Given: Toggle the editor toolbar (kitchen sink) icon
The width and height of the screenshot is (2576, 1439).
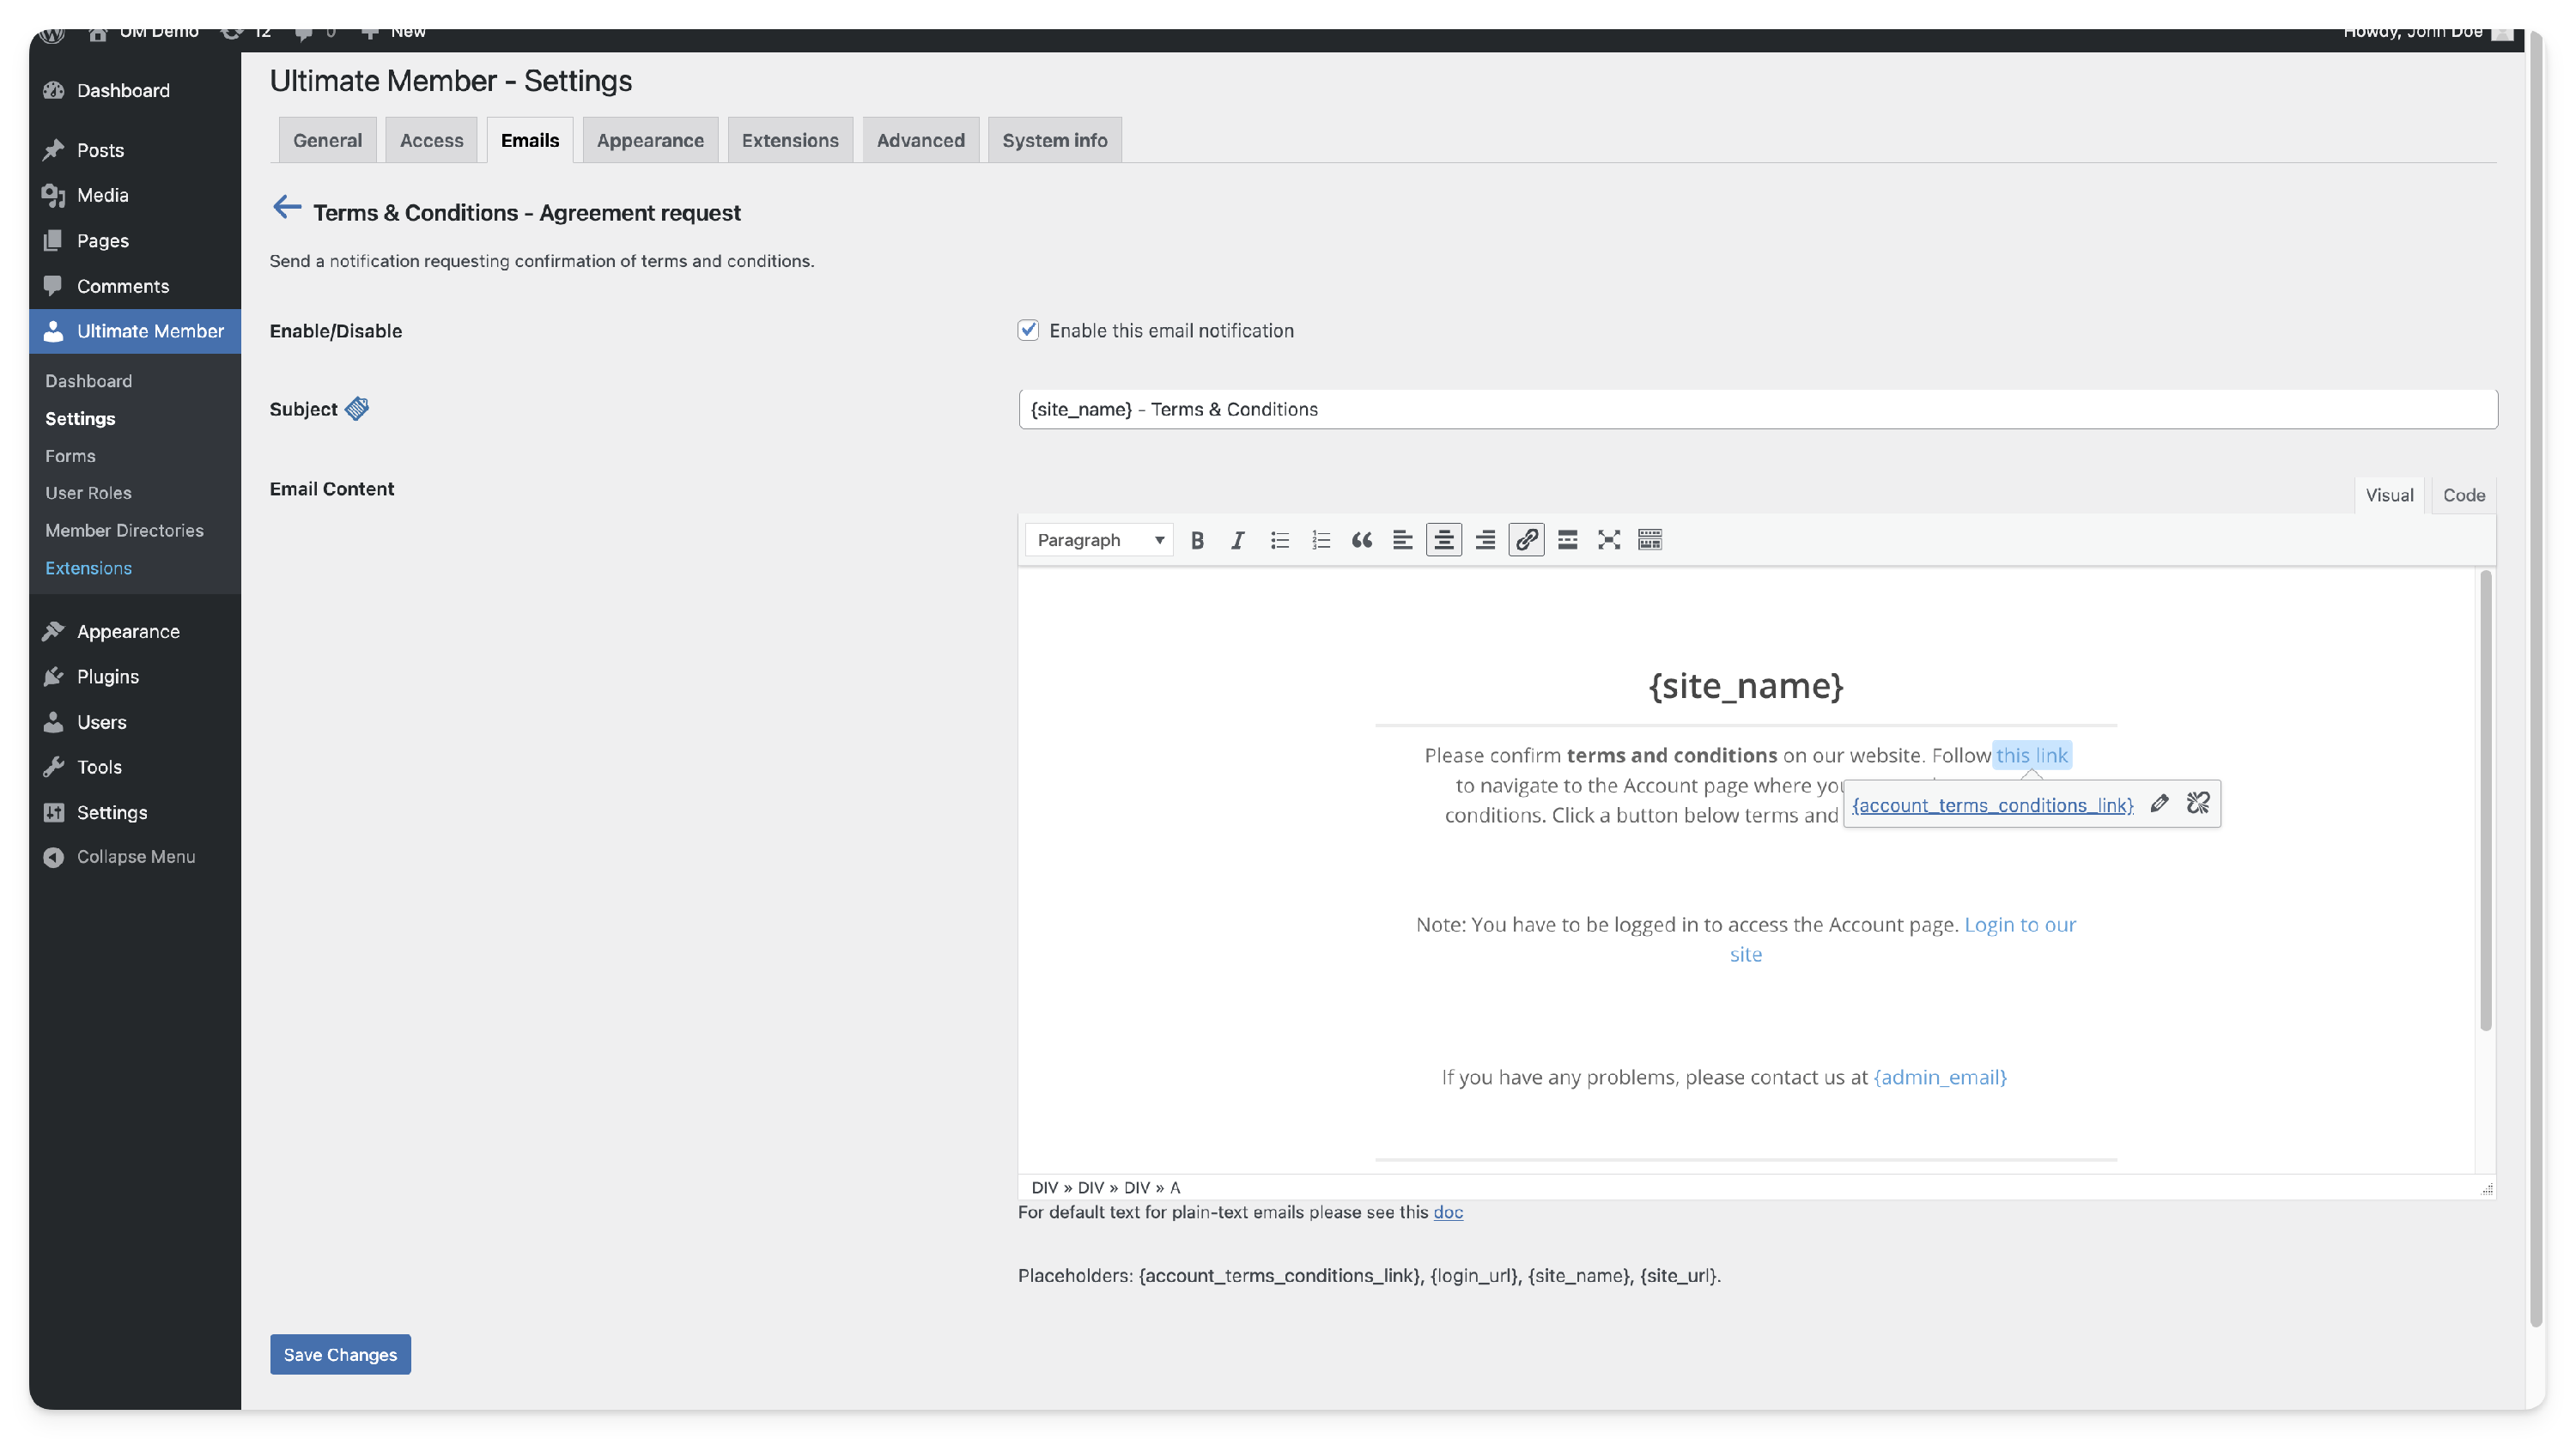Looking at the screenshot, I should (x=1650, y=540).
